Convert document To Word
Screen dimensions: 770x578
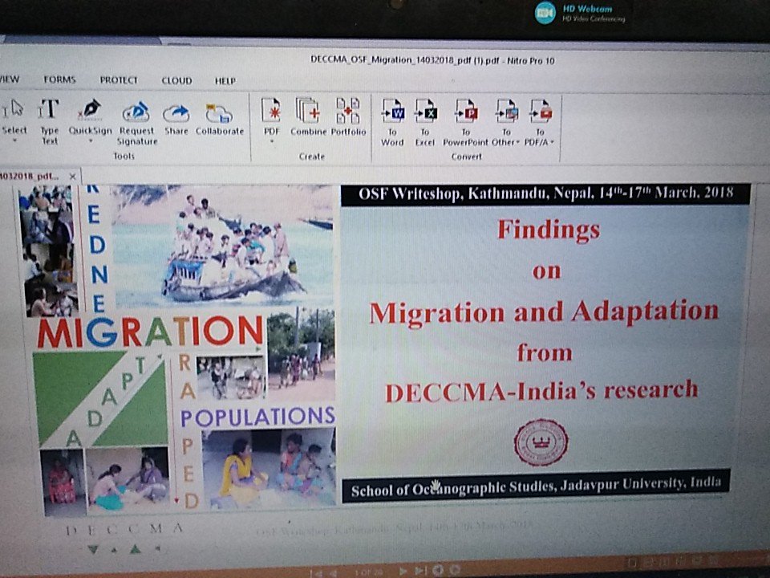point(392,122)
